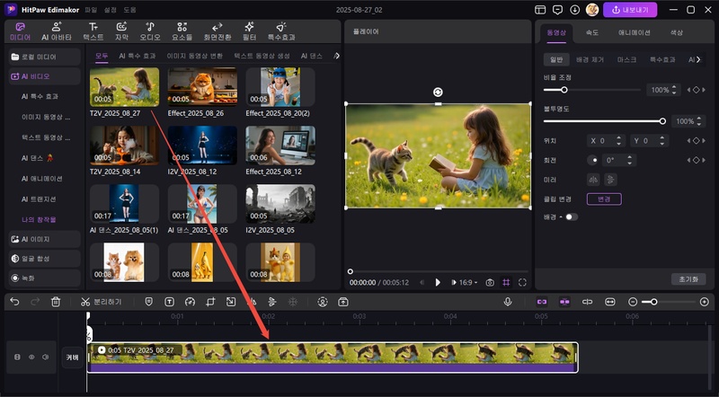Click the rotate handle above preview frame
719x397 pixels.
(438, 93)
